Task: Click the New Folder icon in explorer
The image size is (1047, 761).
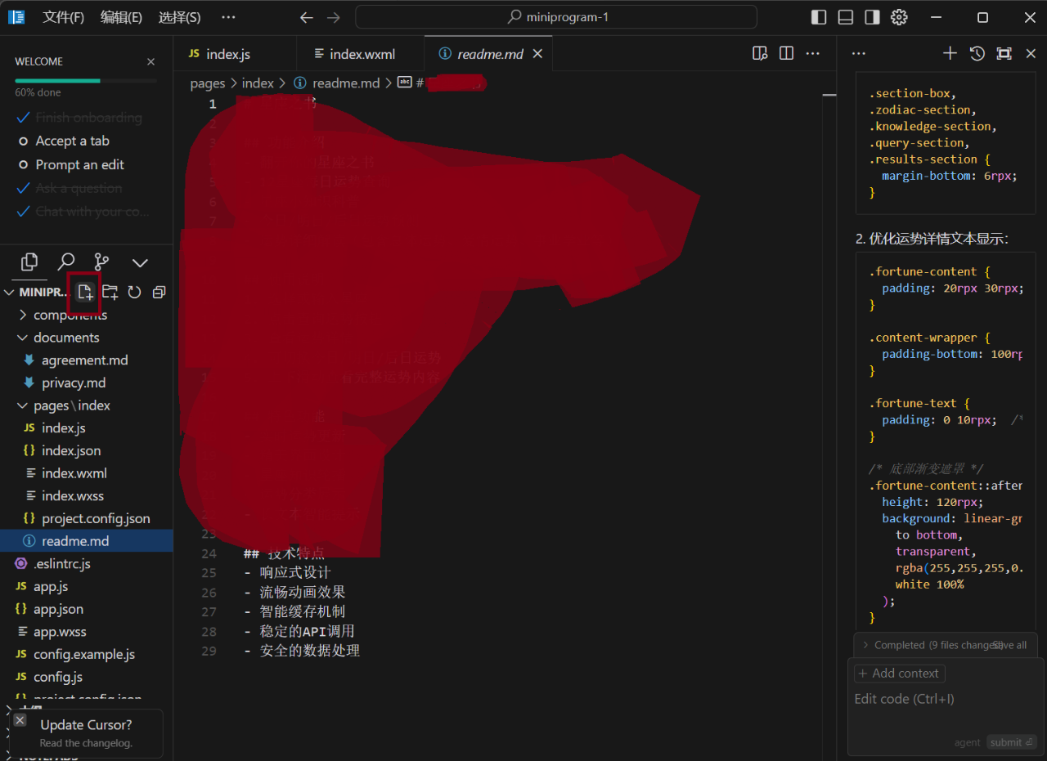Action: pos(110,292)
